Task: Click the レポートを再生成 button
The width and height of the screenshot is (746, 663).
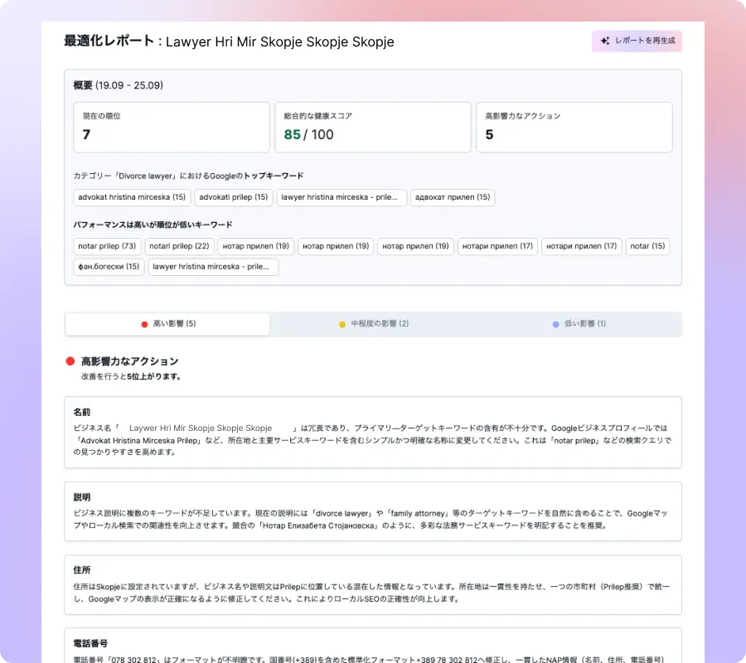Action: click(637, 41)
